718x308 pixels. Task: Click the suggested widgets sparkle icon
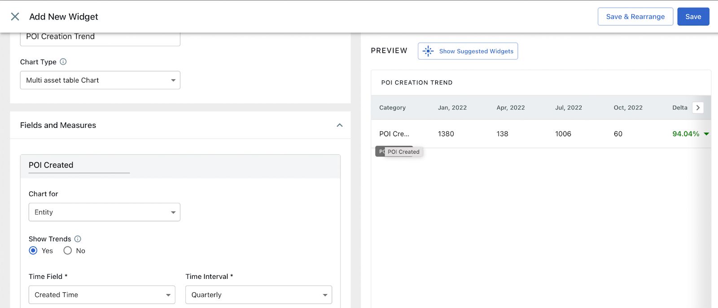pos(428,51)
